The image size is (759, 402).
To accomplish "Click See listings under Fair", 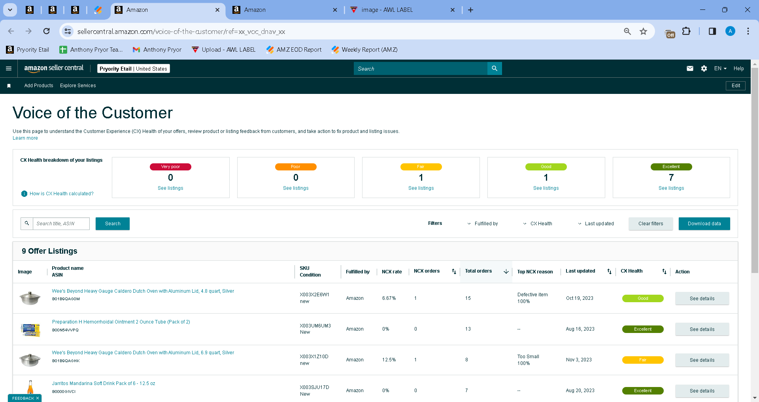I will click(421, 188).
